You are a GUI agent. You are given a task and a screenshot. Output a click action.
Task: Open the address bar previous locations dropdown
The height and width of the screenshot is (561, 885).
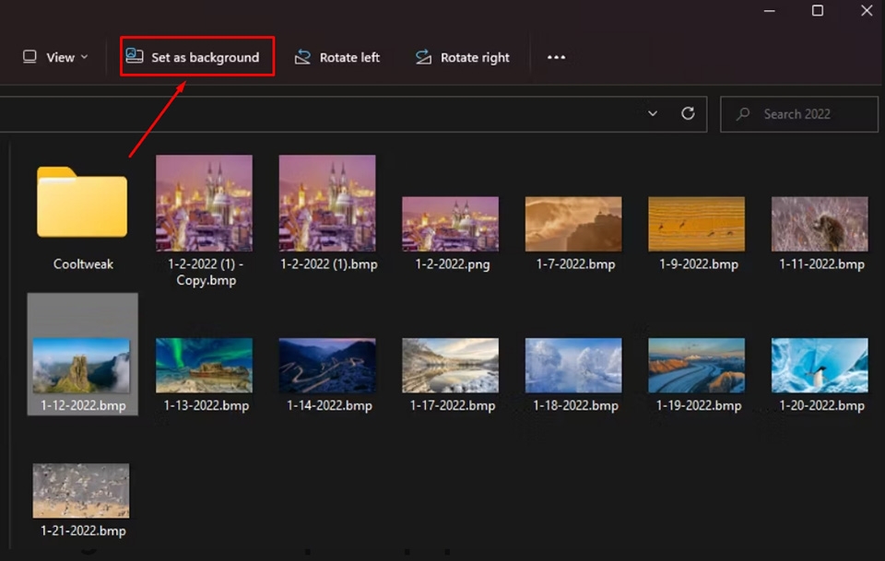point(653,113)
